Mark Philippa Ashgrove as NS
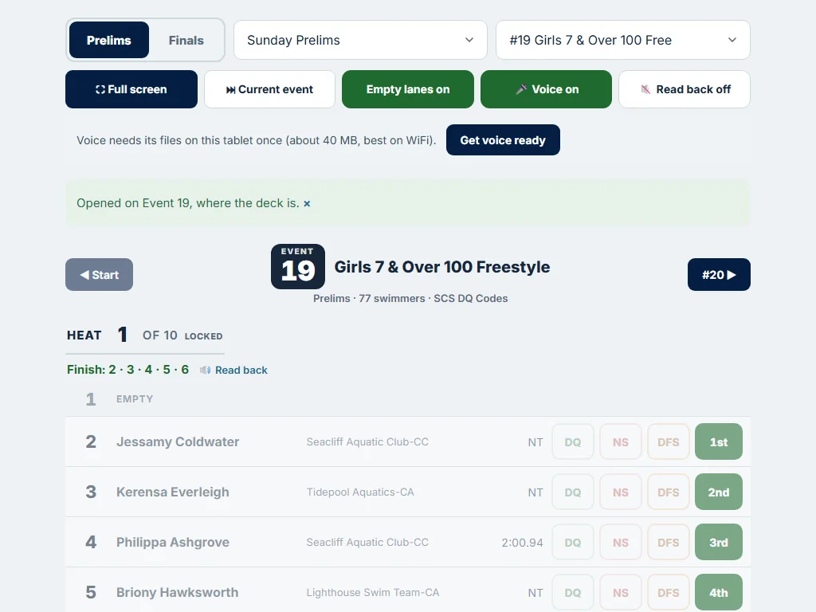 620,542
